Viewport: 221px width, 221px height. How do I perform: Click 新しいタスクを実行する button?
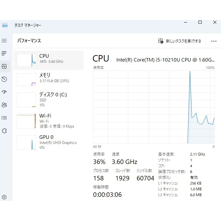click(x=180, y=41)
